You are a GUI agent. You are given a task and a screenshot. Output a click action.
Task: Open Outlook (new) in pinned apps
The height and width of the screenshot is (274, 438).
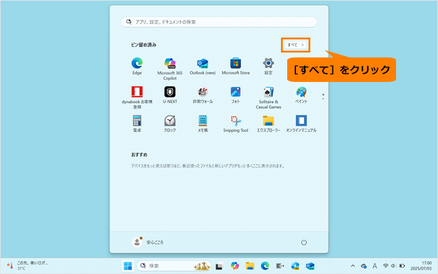coord(203,66)
